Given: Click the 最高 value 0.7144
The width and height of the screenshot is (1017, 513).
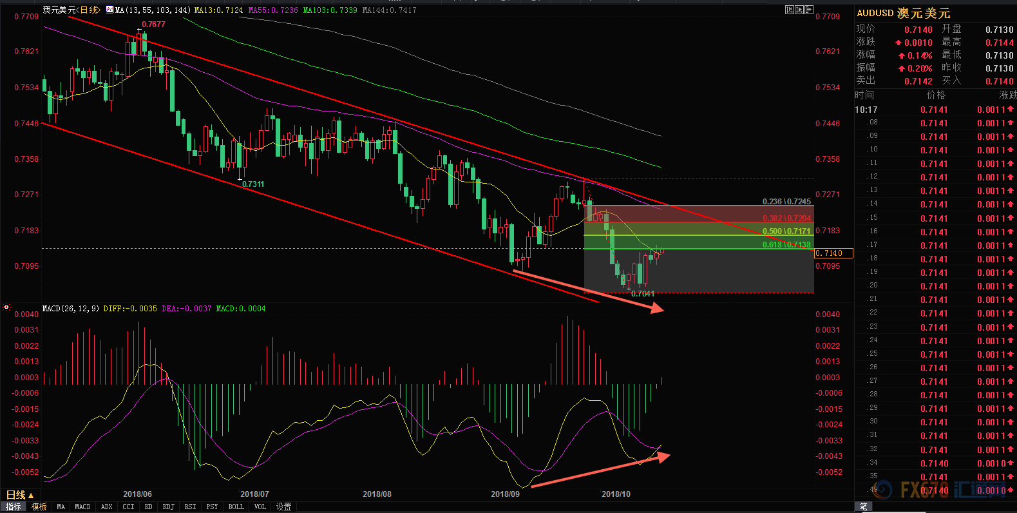Looking at the screenshot, I should pyautogui.click(x=1000, y=43).
